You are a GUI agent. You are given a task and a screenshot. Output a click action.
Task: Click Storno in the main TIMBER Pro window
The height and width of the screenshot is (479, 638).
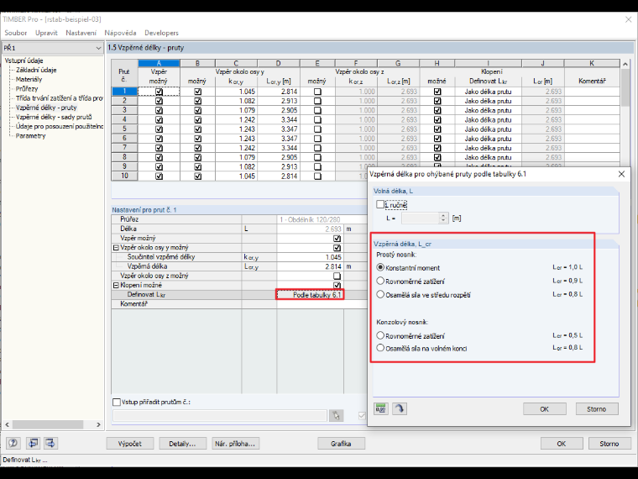(x=609, y=444)
